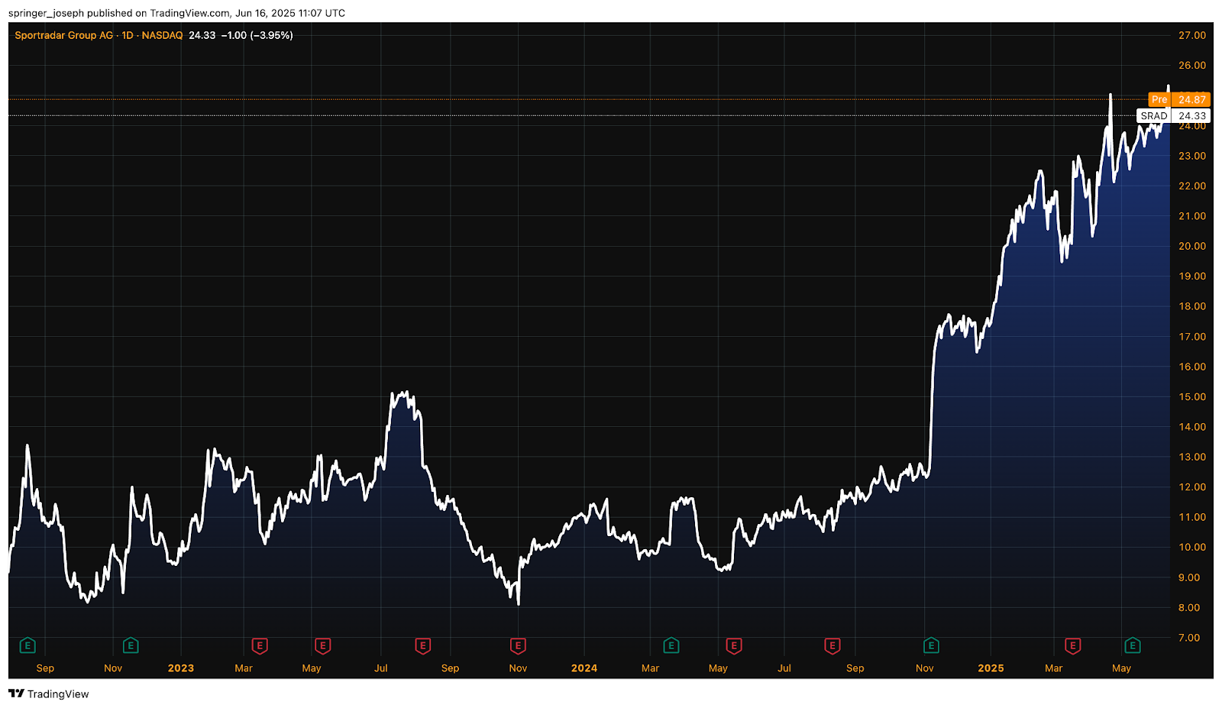Select the red earnings E marker at Mar 2023
Image resolution: width=1222 pixels, height=708 pixels.
point(260,646)
